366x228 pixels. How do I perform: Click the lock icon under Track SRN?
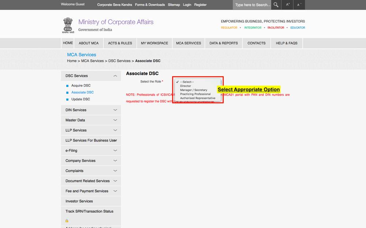[67, 221]
